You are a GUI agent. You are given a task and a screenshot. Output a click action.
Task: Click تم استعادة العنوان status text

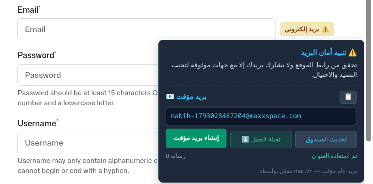tap(334, 156)
